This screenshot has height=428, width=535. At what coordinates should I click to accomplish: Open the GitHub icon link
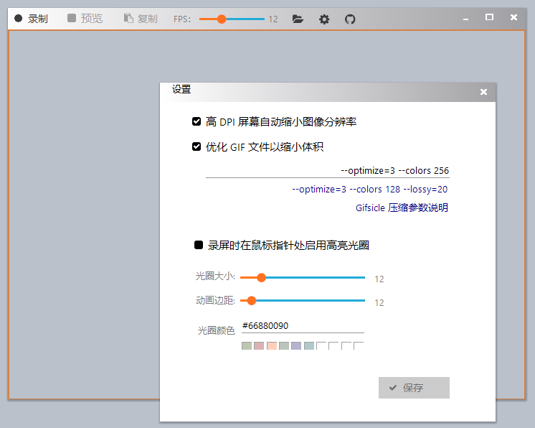[x=350, y=19]
